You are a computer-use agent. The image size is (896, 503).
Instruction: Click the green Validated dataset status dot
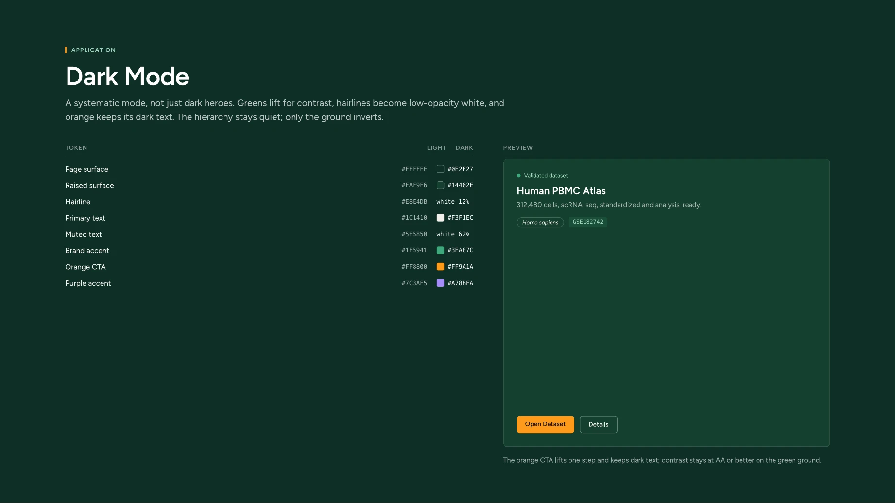point(518,176)
